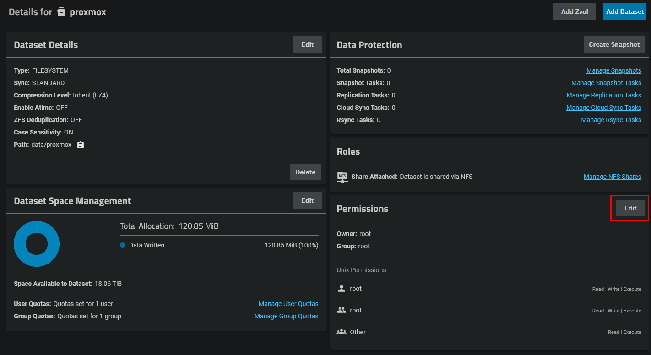Go to Manage Replication Tasks
651x355 pixels.
pyautogui.click(x=603, y=95)
